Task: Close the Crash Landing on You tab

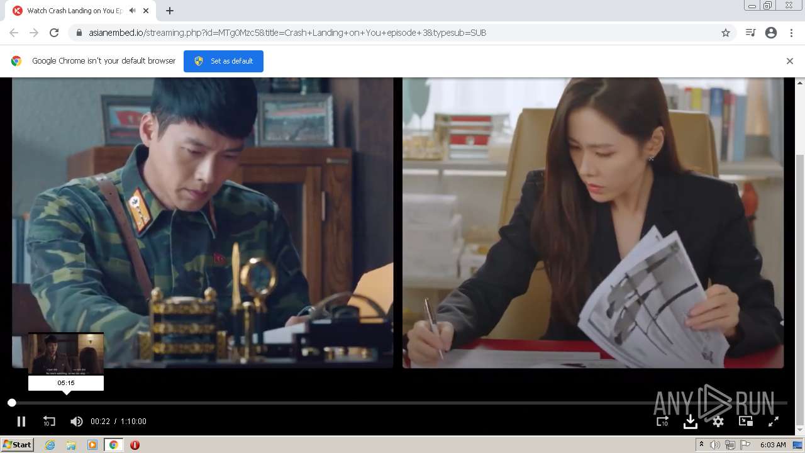Action: [146, 11]
